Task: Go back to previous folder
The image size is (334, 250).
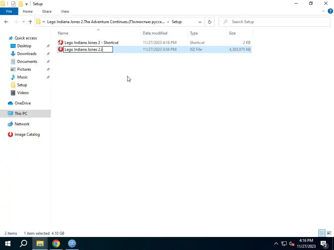Action: [x=6, y=22]
